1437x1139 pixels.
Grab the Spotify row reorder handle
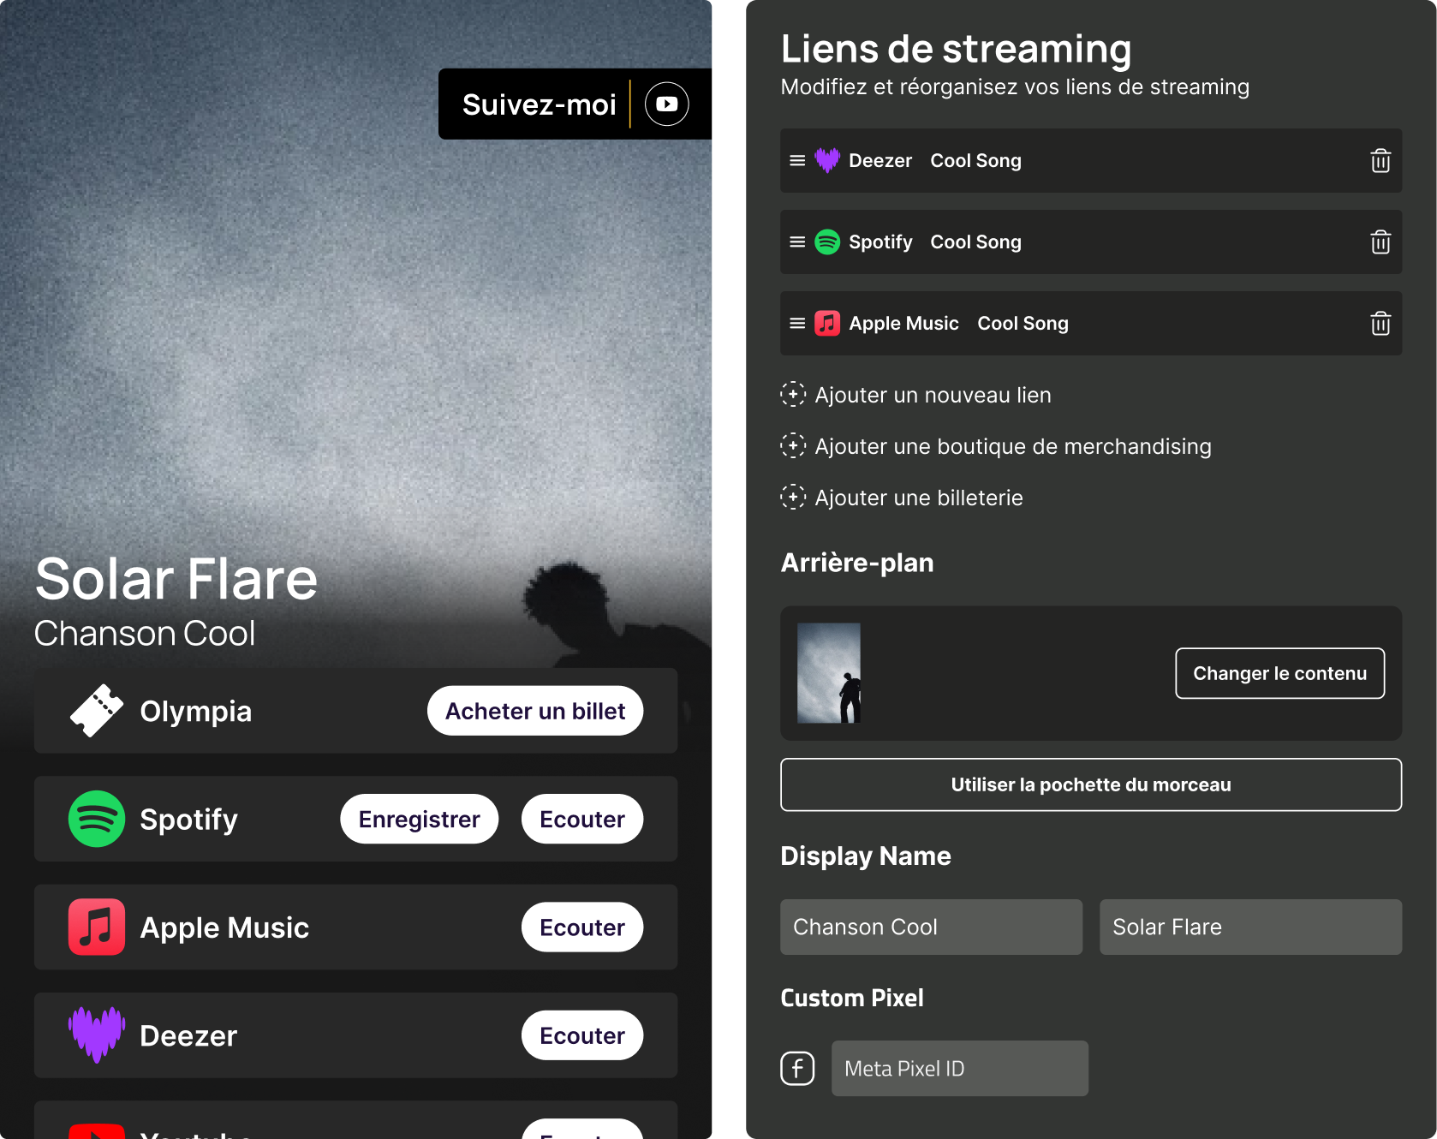(797, 242)
